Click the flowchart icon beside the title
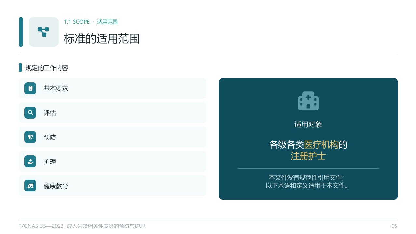Viewport: 416px width, 234px height. coord(44,32)
